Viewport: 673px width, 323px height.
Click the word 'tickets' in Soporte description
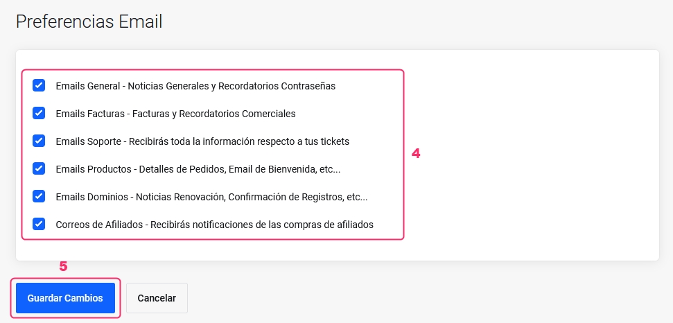tap(333, 141)
